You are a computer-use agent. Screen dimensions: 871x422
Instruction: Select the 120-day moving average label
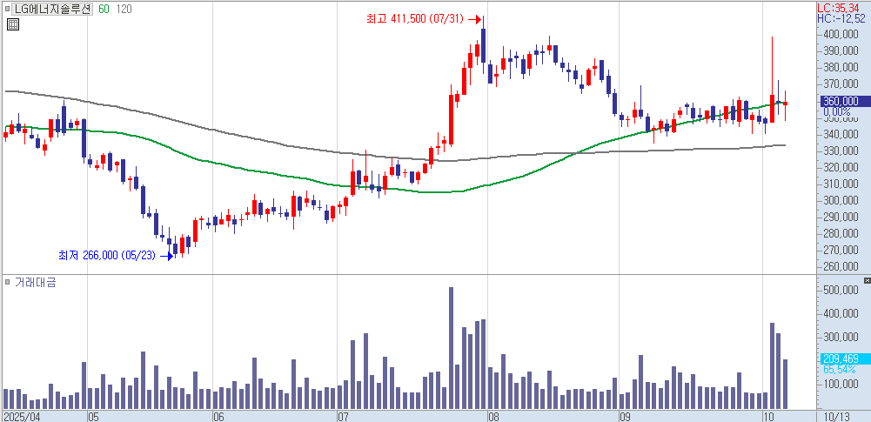[x=124, y=9]
